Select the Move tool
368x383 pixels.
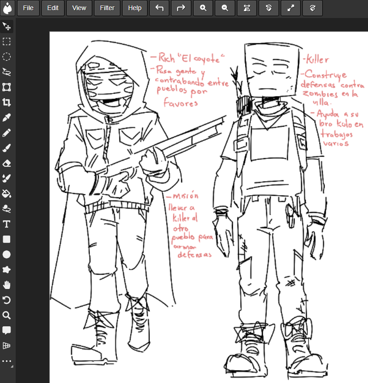(6, 26)
